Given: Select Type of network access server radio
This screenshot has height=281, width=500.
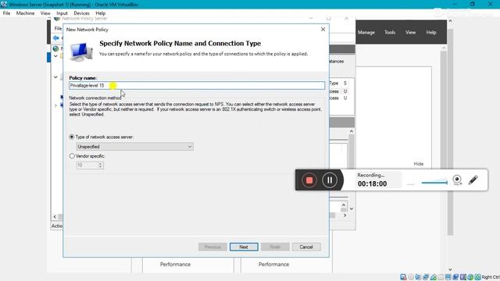Looking at the screenshot, I should pyautogui.click(x=72, y=137).
